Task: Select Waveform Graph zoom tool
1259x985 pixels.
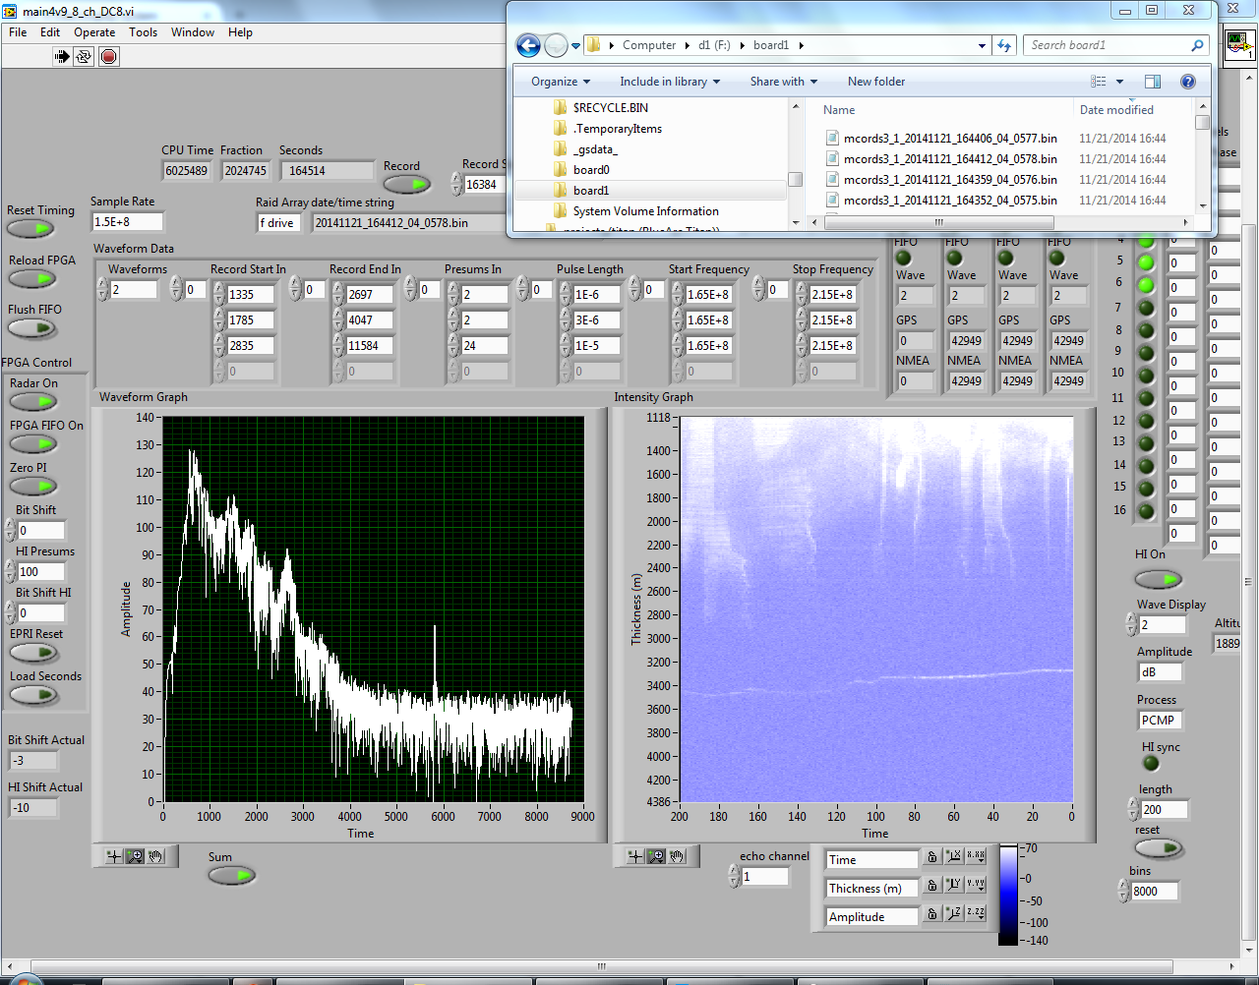Action: tap(135, 856)
